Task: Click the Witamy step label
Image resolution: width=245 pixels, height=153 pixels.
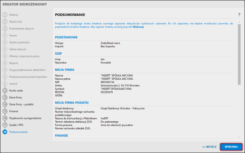Action: coord(14,15)
